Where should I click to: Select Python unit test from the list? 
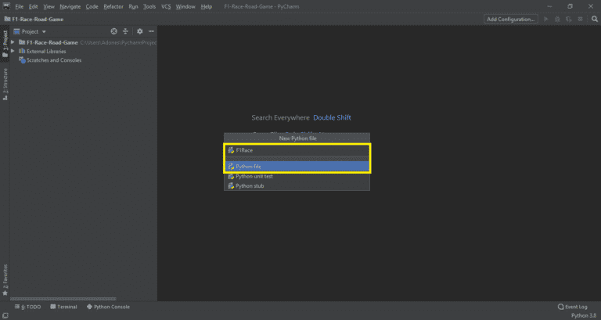(x=254, y=176)
